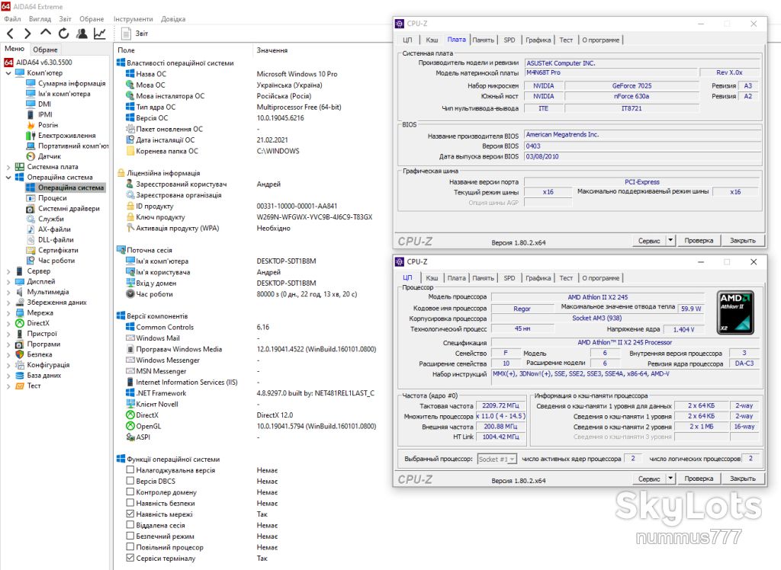The image size is (781, 570).
Task: Toggle Контролер домену checkbox
Action: click(130, 492)
